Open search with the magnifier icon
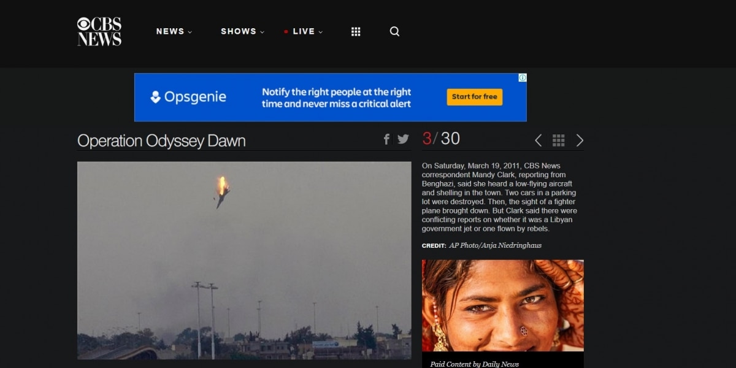This screenshot has height=368, width=736. point(394,31)
